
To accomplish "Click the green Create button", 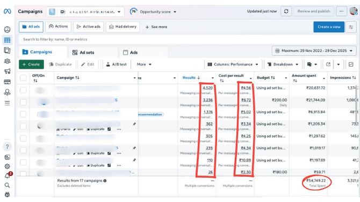I will (31, 64).
